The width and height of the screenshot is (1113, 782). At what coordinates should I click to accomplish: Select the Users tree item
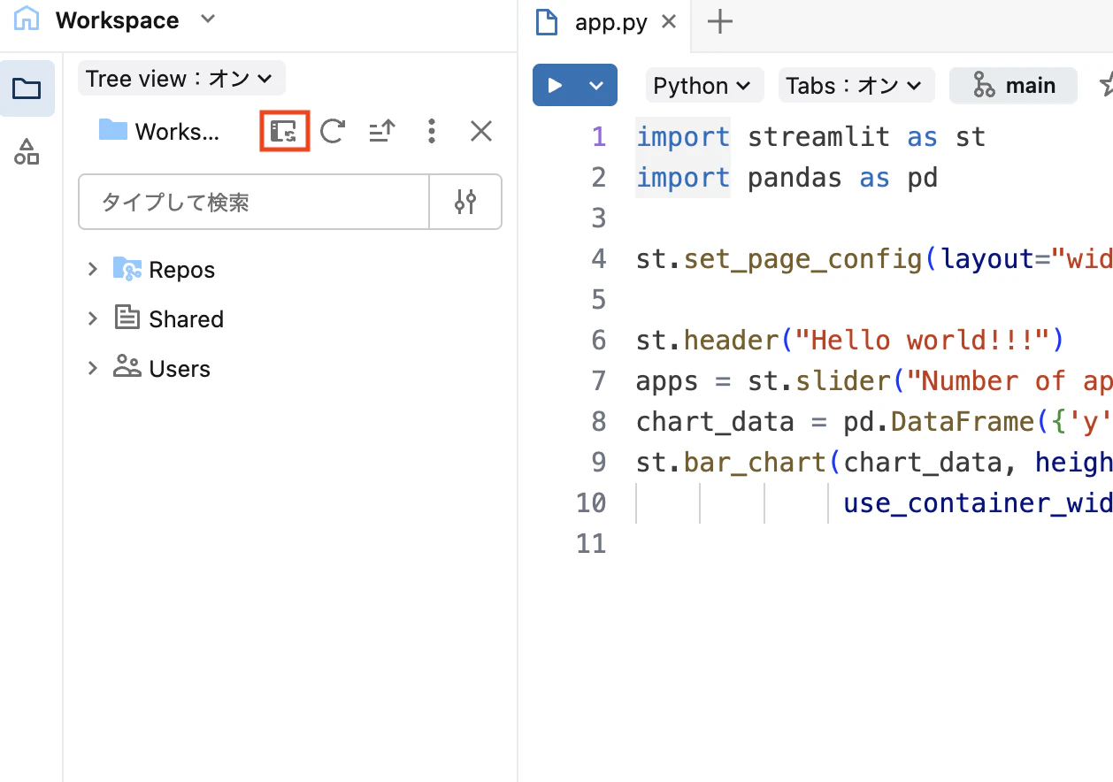[x=162, y=368]
